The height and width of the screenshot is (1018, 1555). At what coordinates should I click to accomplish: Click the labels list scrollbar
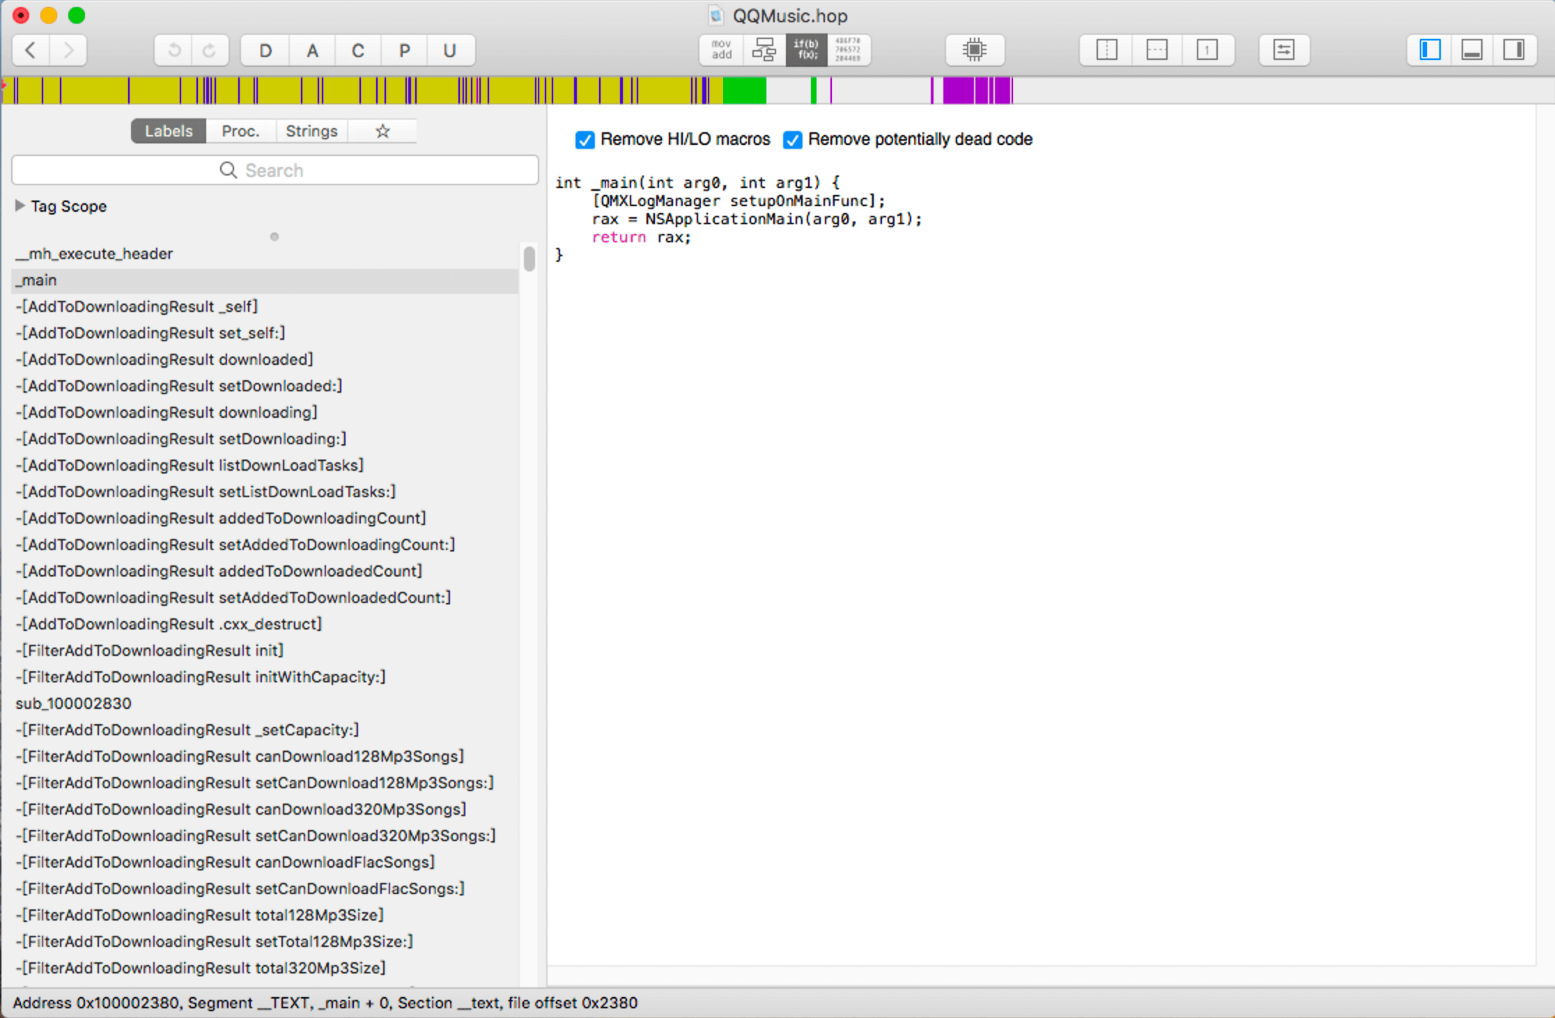point(529,258)
